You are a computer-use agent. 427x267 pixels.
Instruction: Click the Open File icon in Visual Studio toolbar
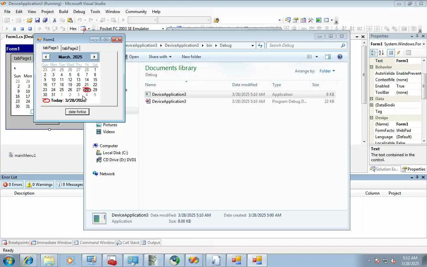(x=30, y=20)
